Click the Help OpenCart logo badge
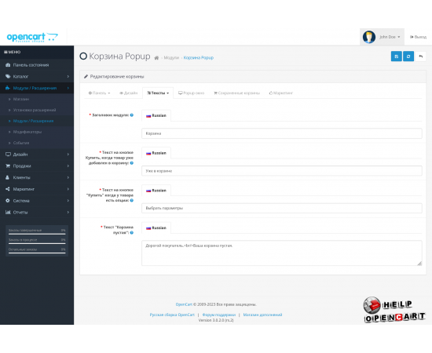432x353 pixels. pos(394,310)
